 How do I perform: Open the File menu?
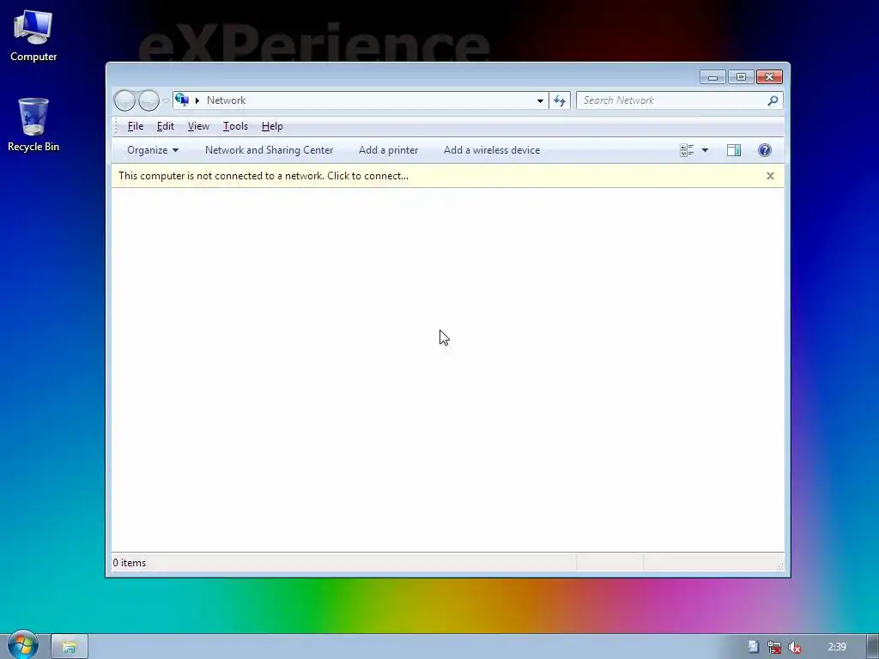tap(136, 126)
